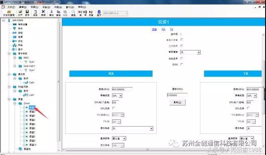Viewport: 266px width, 155px height.
Task: Click the Save (保存) floppy disk icon
Action: (x=27, y=12)
